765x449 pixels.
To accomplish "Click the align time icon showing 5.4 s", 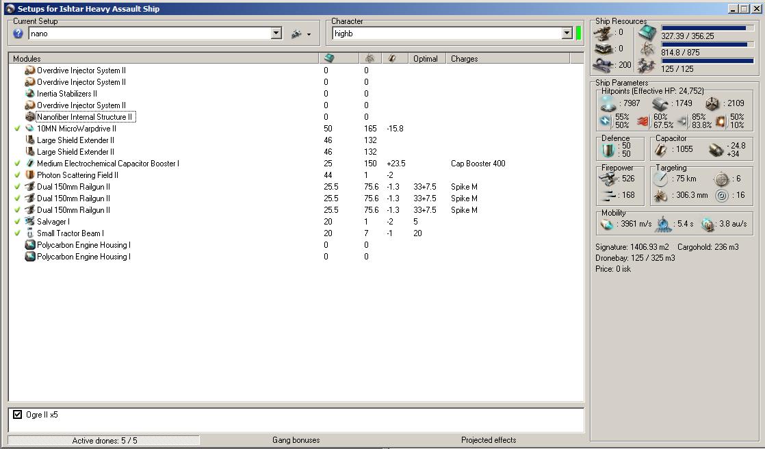I will [x=663, y=224].
